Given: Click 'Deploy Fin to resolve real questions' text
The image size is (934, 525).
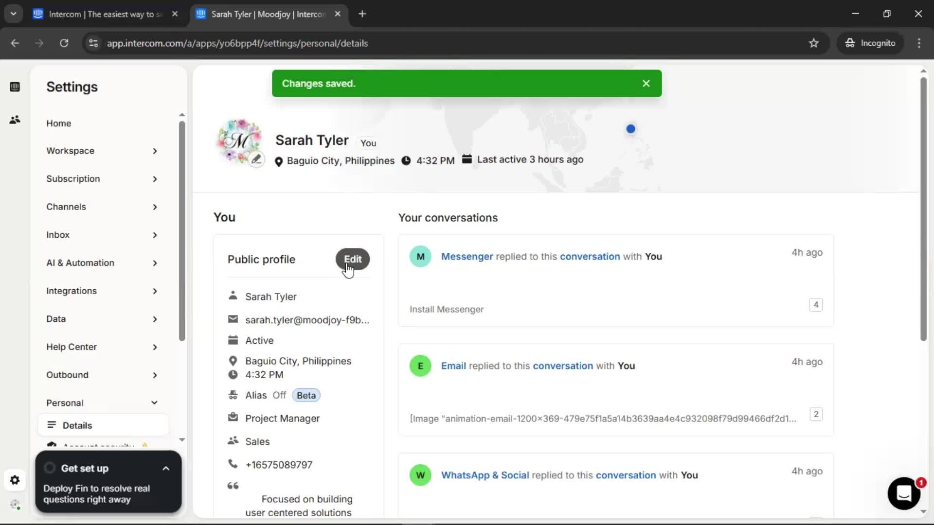Looking at the screenshot, I should 96,494.
